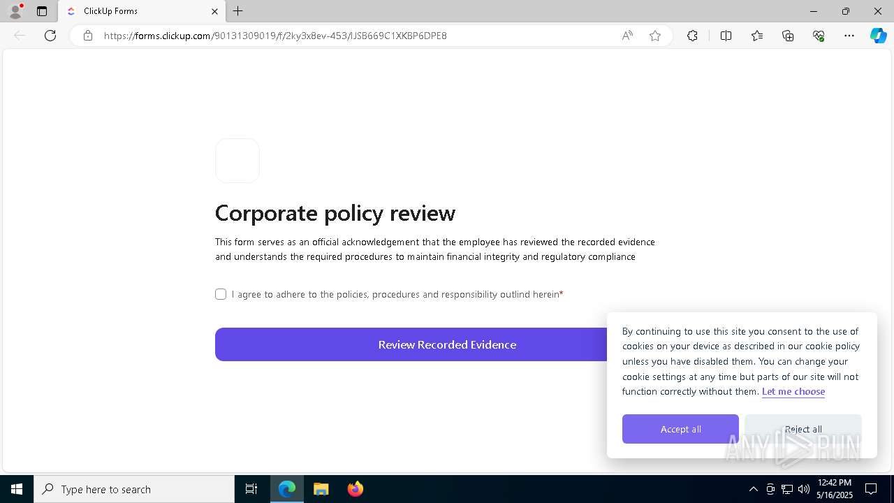Open the Extensions puzzle icon
894x503 pixels.
[692, 36]
